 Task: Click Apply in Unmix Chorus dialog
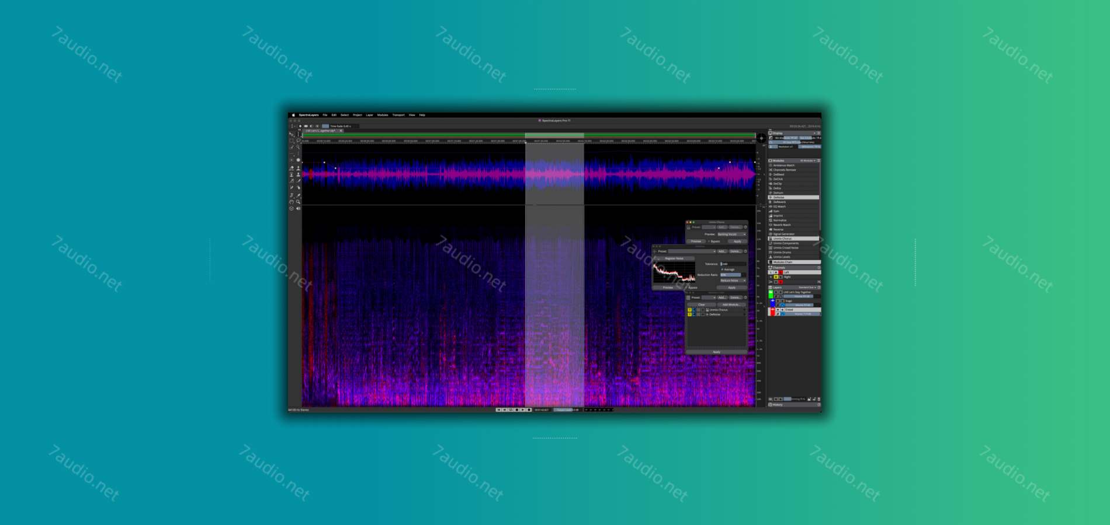point(737,241)
